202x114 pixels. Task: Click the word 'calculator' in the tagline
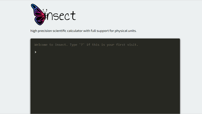coord(75,31)
